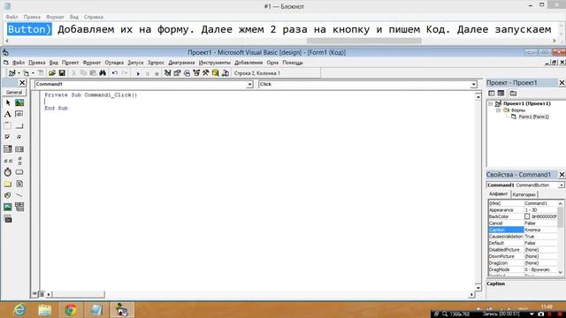Open the Инструменты menu
This screenshot has width=566, height=318.
[214, 63]
